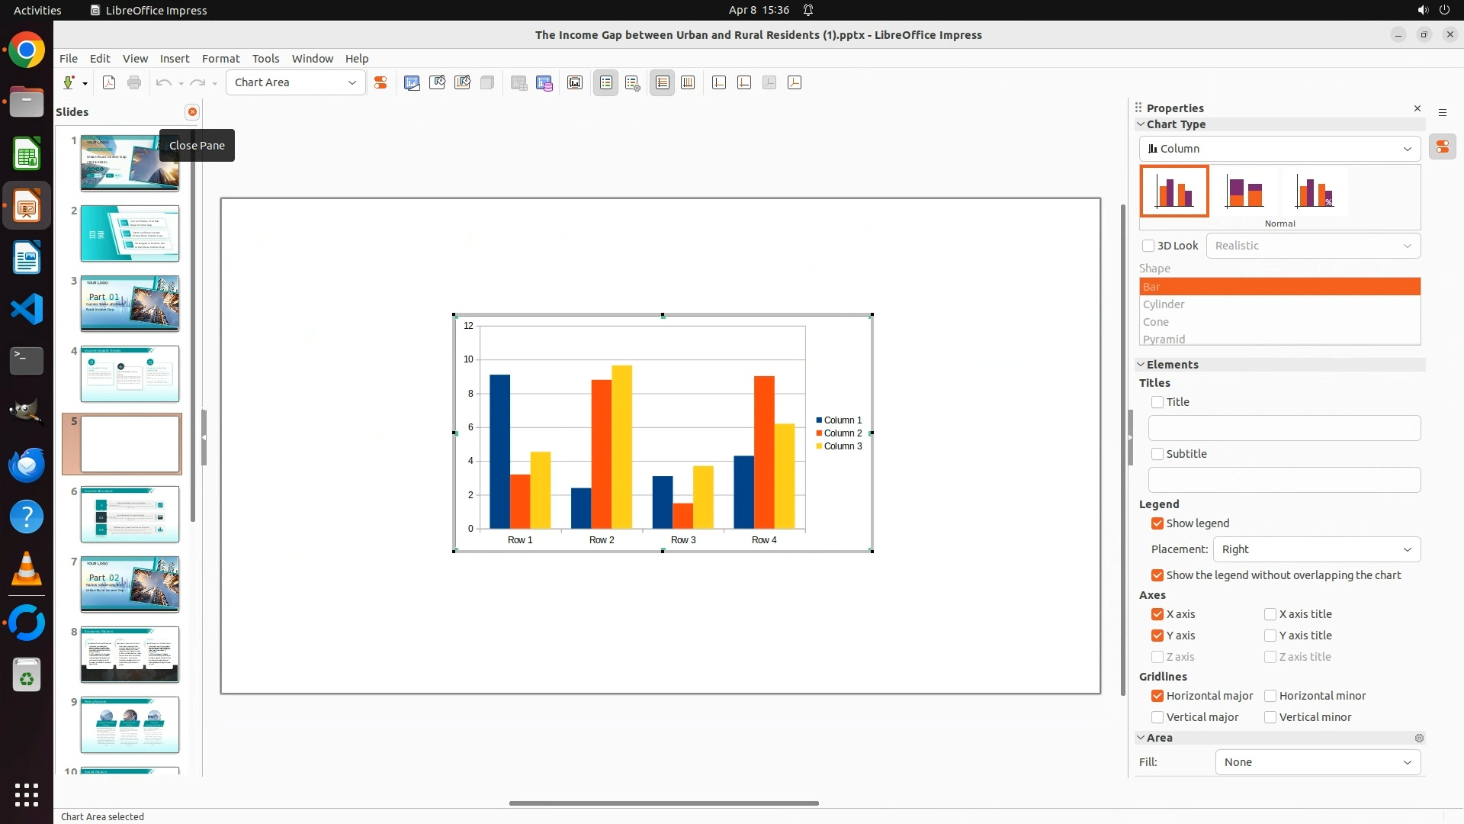Viewport: 1464px width, 824px height.
Task: Open the Chart Type toolbar icon
Action: [x=412, y=82]
